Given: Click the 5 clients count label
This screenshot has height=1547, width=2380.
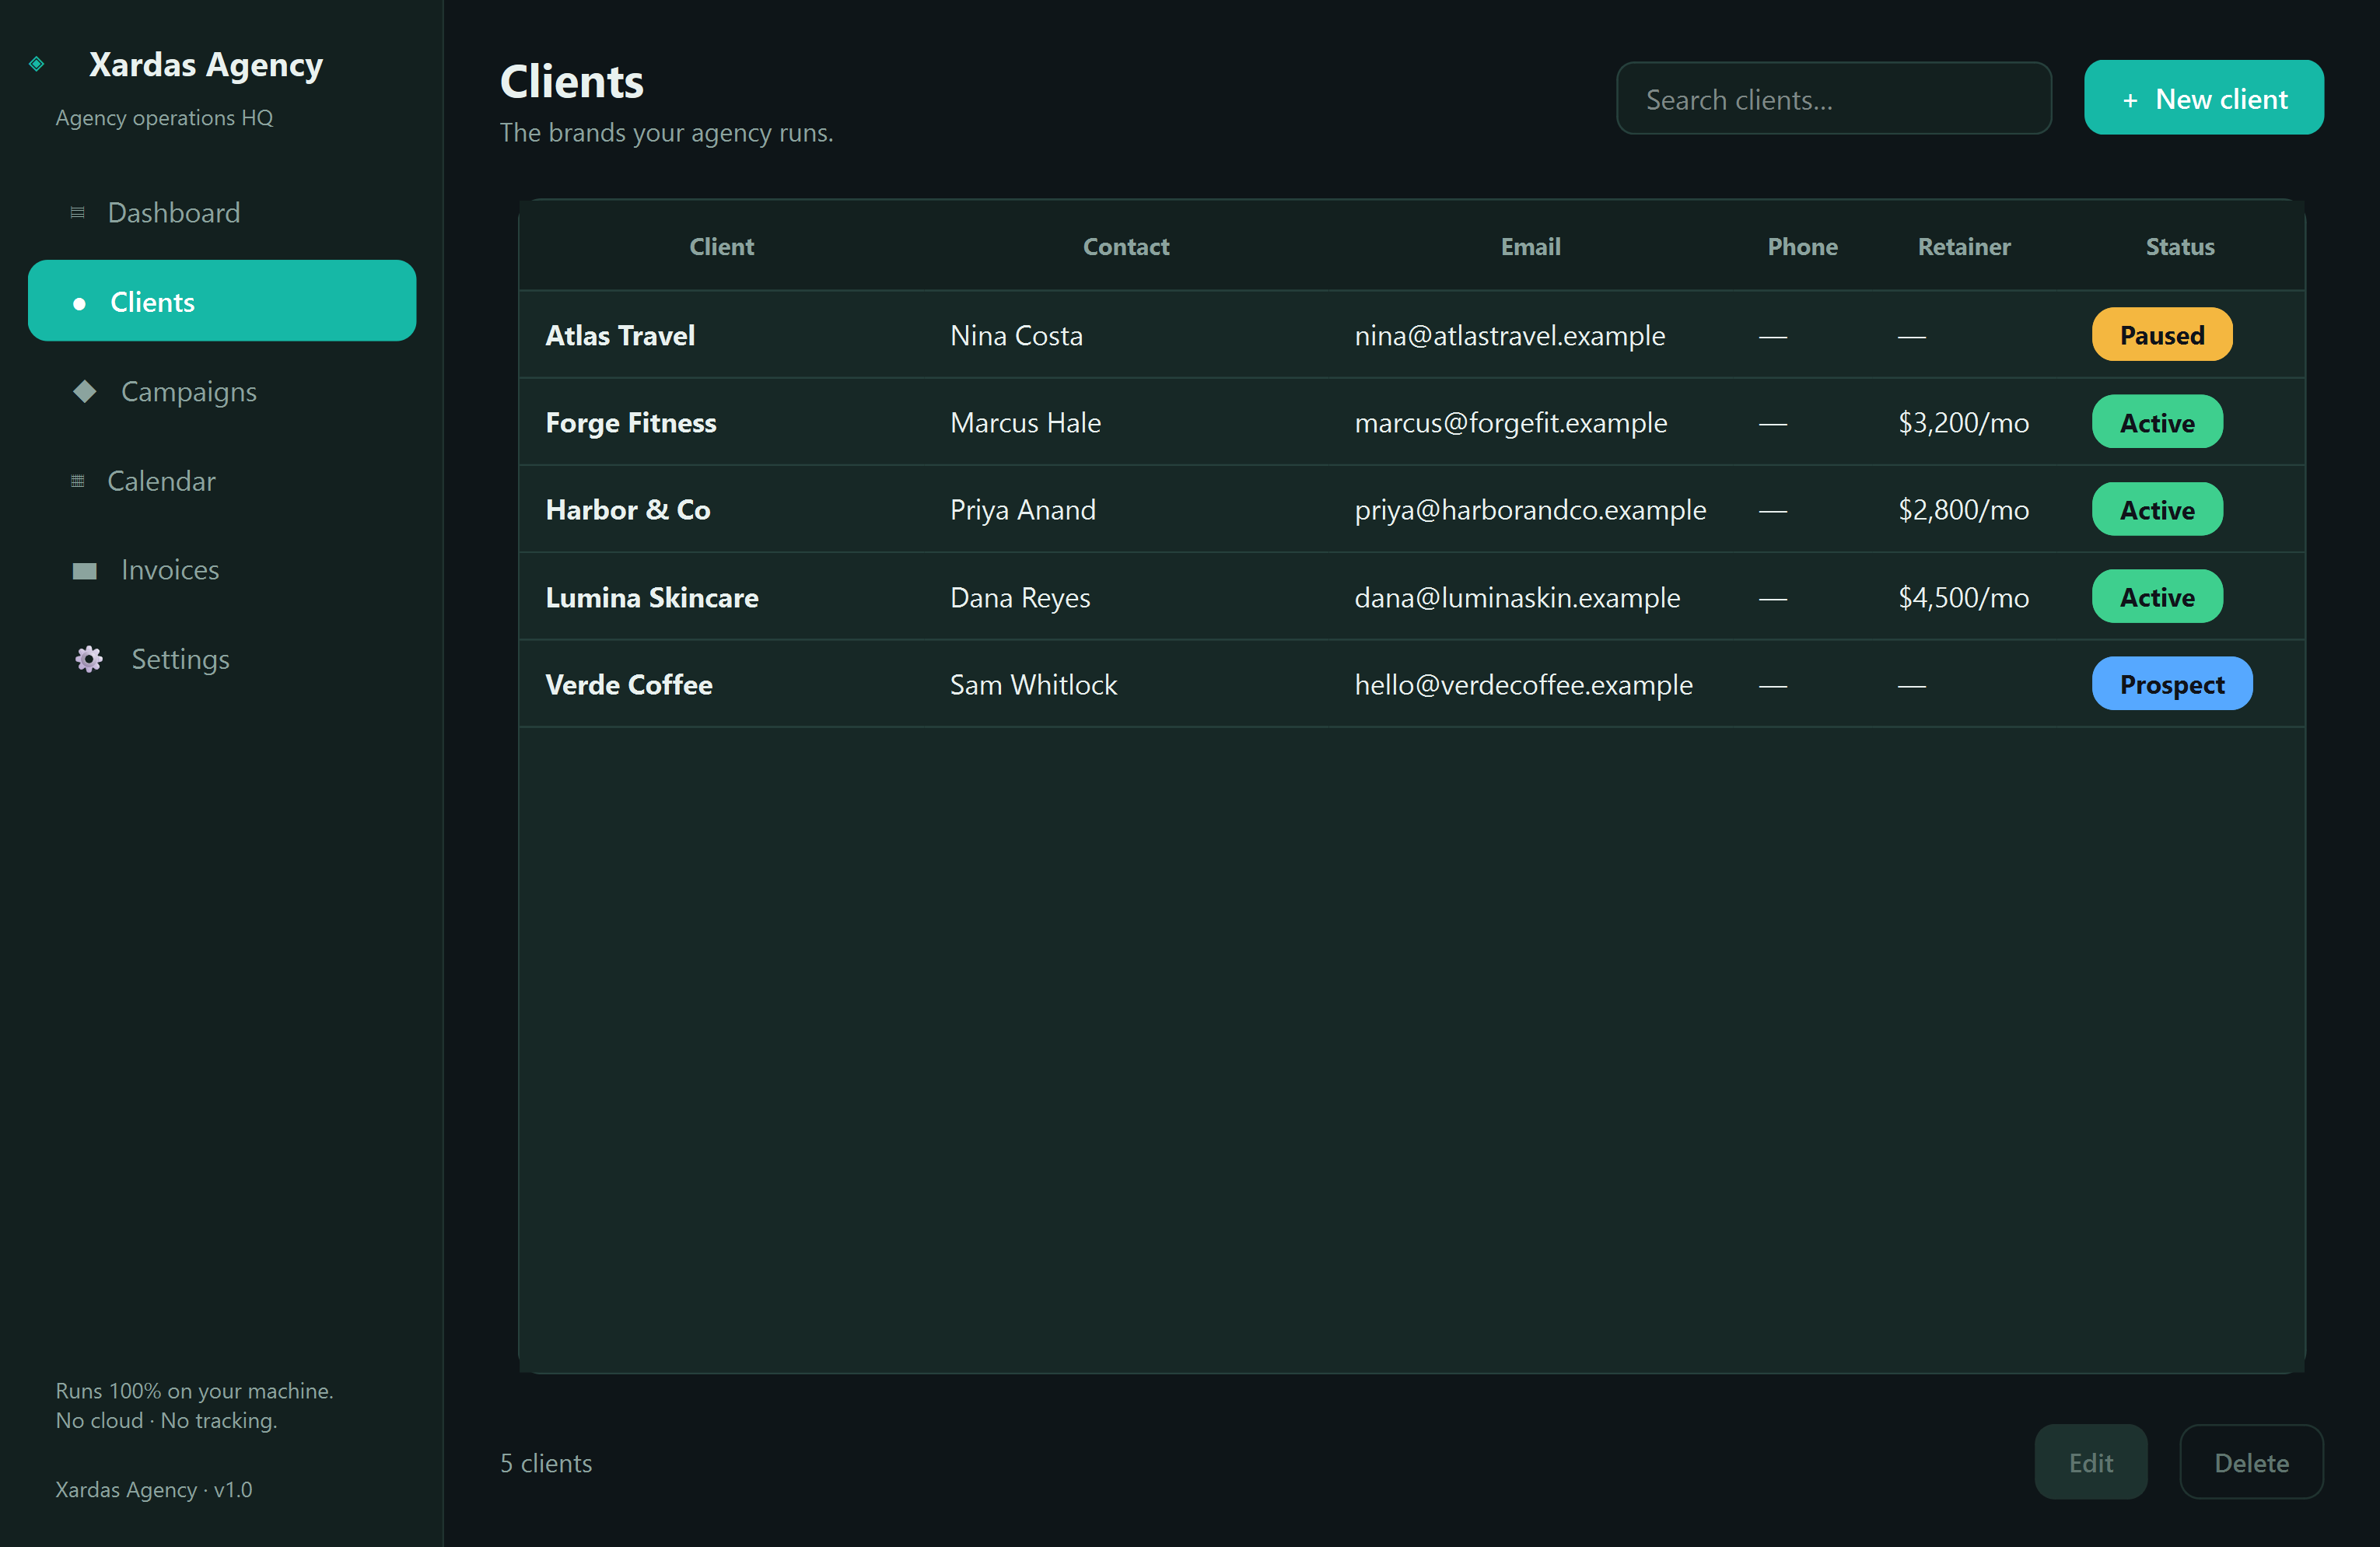Looking at the screenshot, I should pyautogui.click(x=546, y=1463).
